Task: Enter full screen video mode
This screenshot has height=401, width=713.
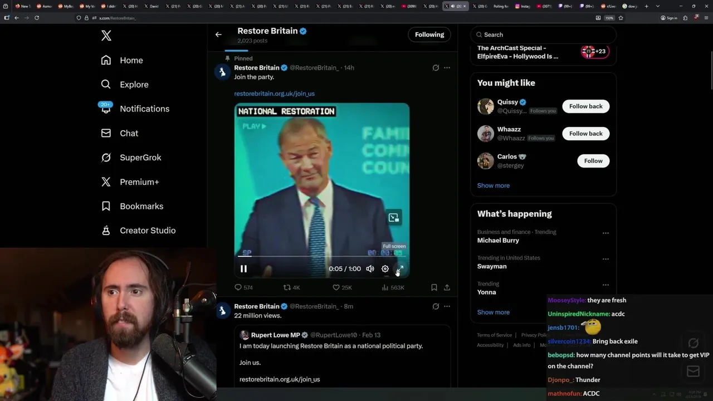Action: pyautogui.click(x=399, y=268)
